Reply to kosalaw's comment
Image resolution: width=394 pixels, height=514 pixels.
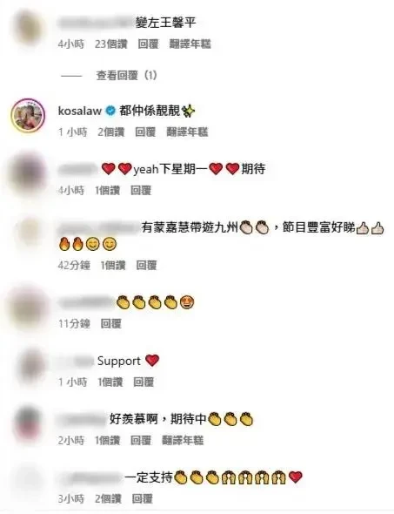pyautogui.click(x=145, y=132)
